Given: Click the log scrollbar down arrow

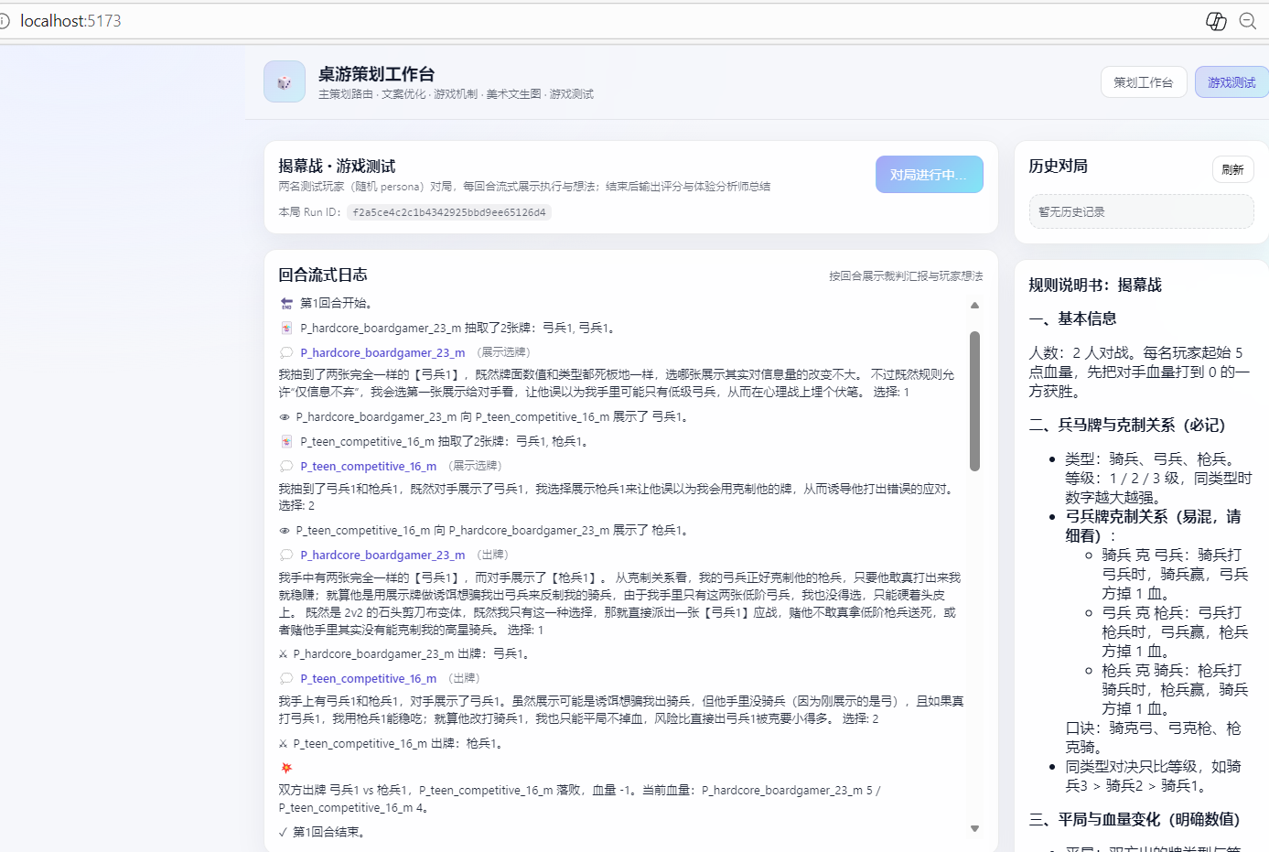Looking at the screenshot, I should [974, 828].
